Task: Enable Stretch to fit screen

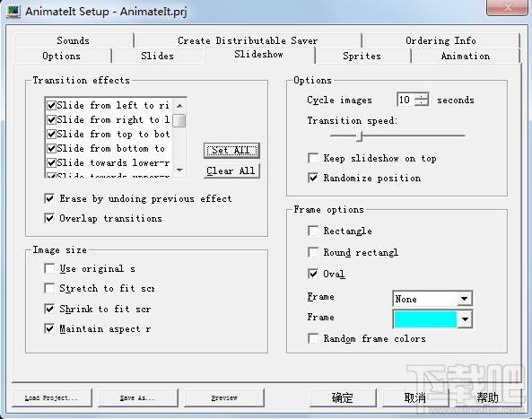Action: click(49, 288)
